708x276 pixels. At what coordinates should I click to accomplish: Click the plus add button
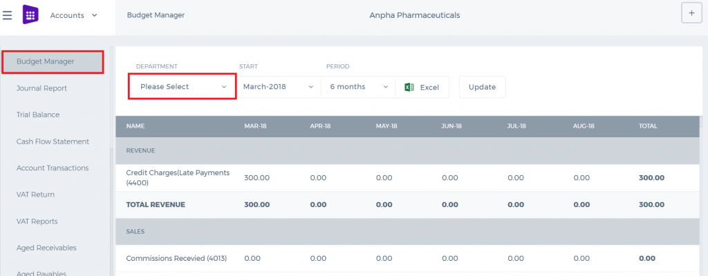[x=691, y=14]
